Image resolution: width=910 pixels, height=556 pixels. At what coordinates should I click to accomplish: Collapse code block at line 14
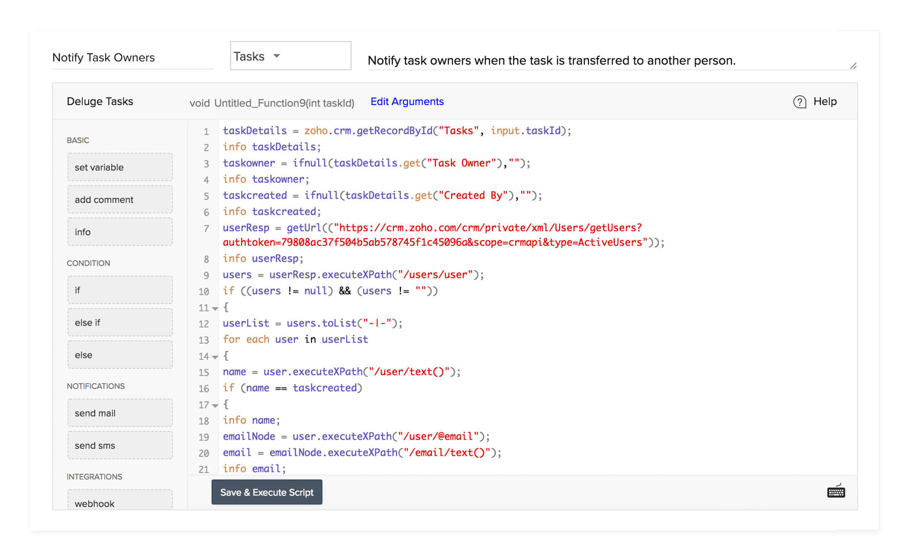215,357
